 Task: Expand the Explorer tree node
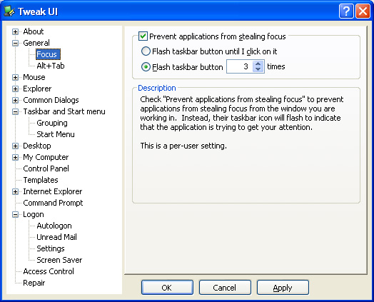pyautogui.click(x=15, y=89)
